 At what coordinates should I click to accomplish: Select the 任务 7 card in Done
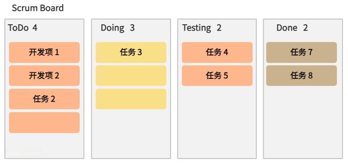click(301, 52)
